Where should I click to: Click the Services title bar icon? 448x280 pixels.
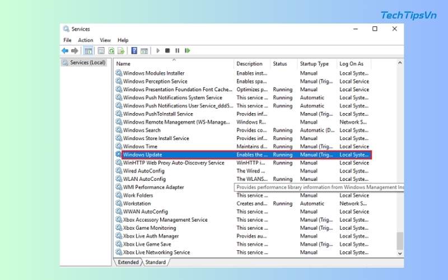66,29
